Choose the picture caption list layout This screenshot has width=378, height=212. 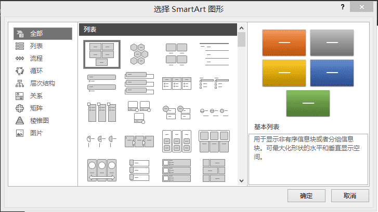pyautogui.click(x=176, y=54)
